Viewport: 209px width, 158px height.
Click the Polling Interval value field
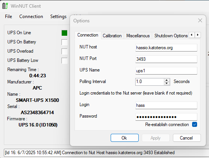click(150, 81)
